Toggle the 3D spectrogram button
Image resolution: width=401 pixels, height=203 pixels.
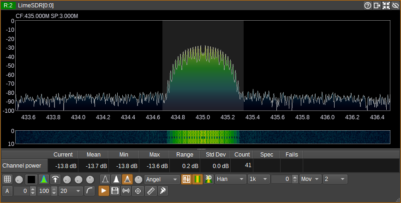pos(208,179)
